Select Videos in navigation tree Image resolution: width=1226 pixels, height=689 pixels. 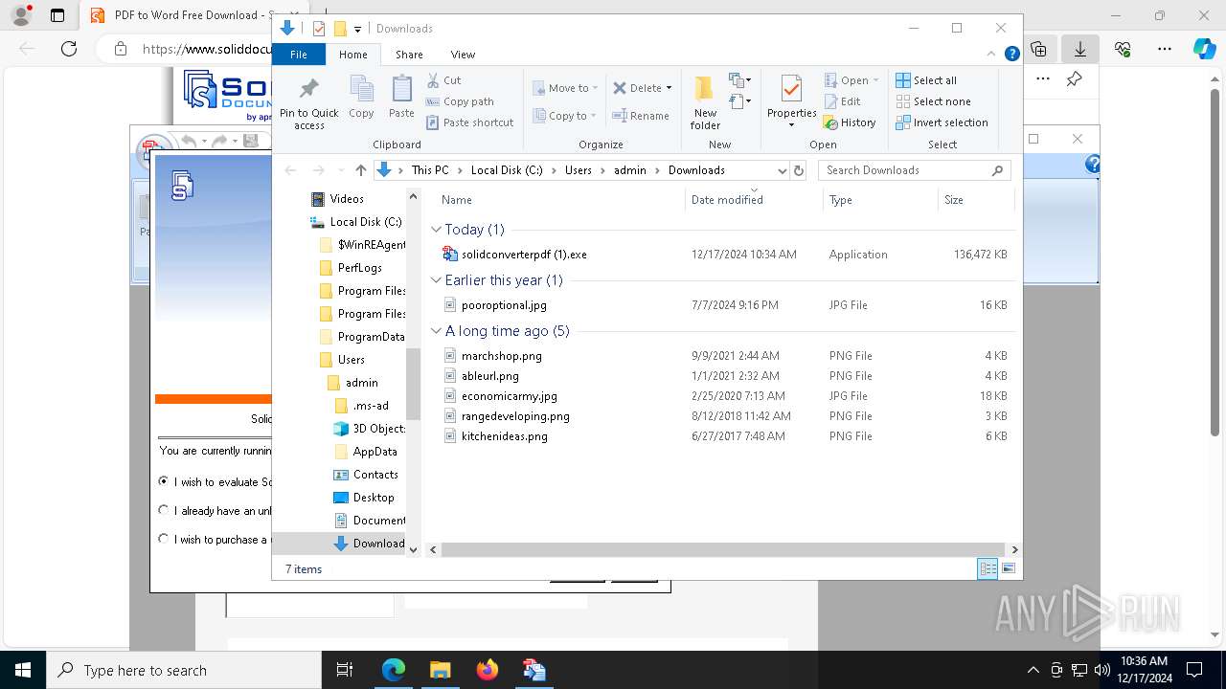pyautogui.click(x=346, y=199)
